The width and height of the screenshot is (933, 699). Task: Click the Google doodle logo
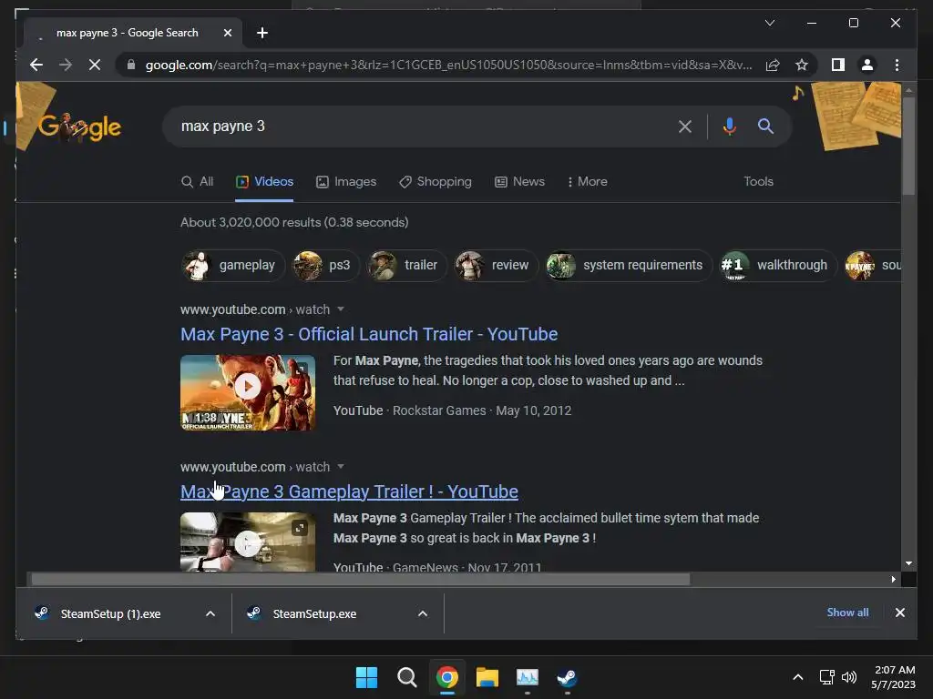[x=79, y=127]
